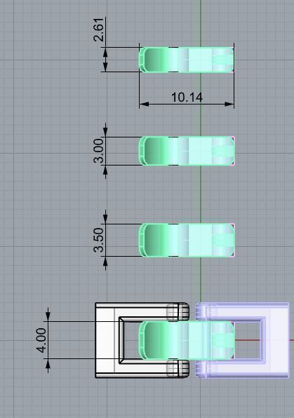Select the green link dimensioned 2.61
The height and width of the screenshot is (418, 294).
187,60
